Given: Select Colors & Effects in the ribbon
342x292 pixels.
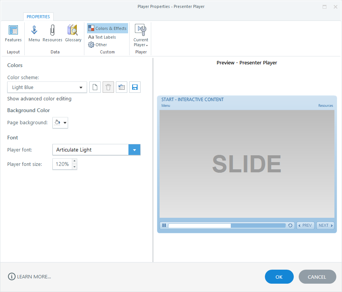Looking at the screenshot, I should 108,28.
